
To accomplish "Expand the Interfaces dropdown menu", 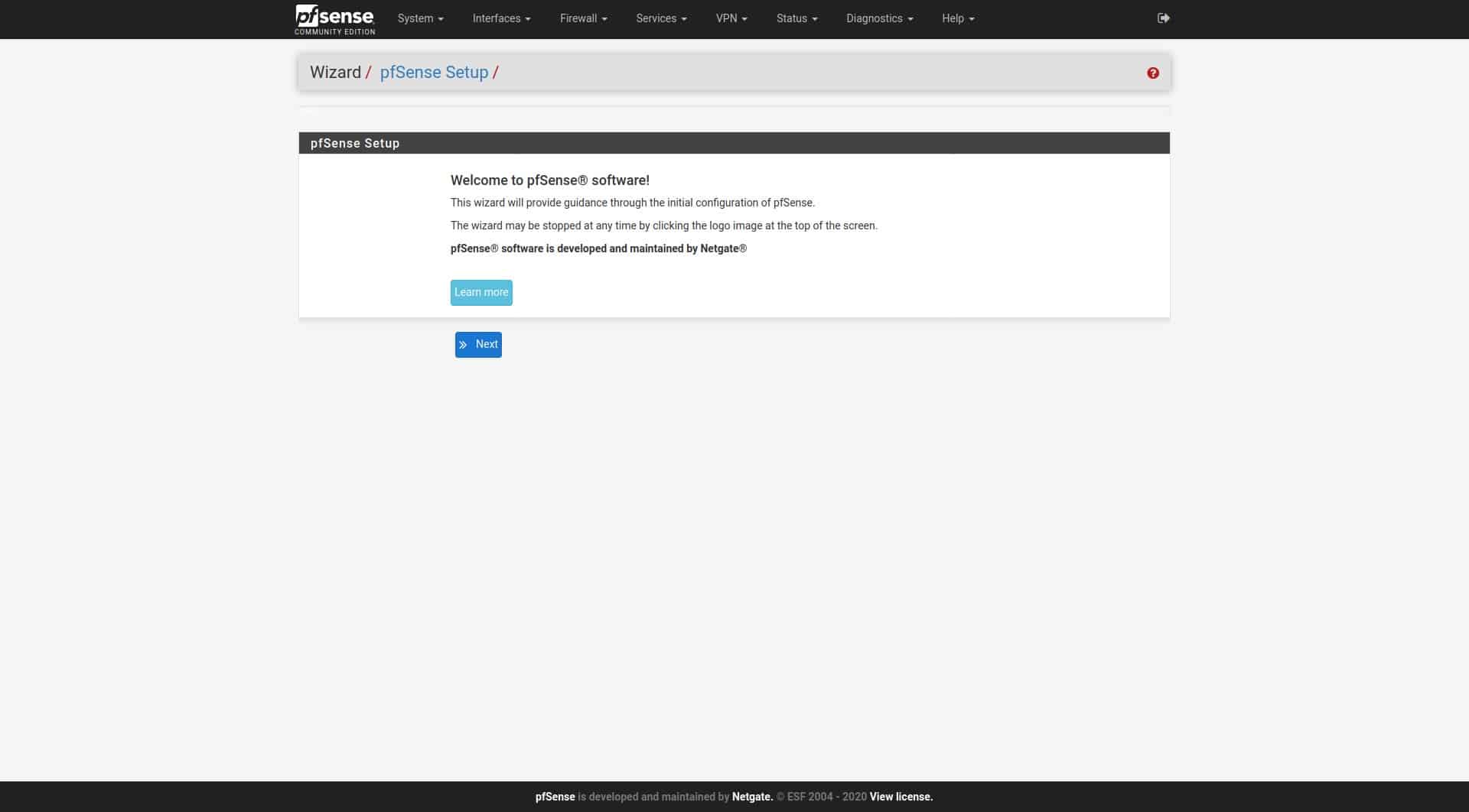I will pos(501,18).
